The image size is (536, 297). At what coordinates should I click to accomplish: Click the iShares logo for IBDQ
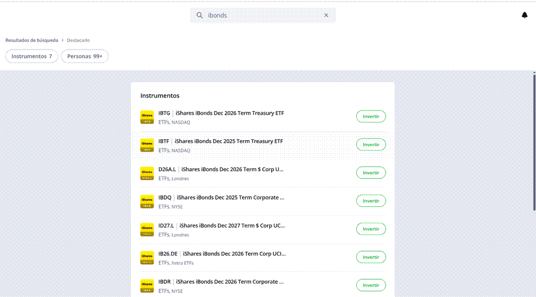[147, 202]
